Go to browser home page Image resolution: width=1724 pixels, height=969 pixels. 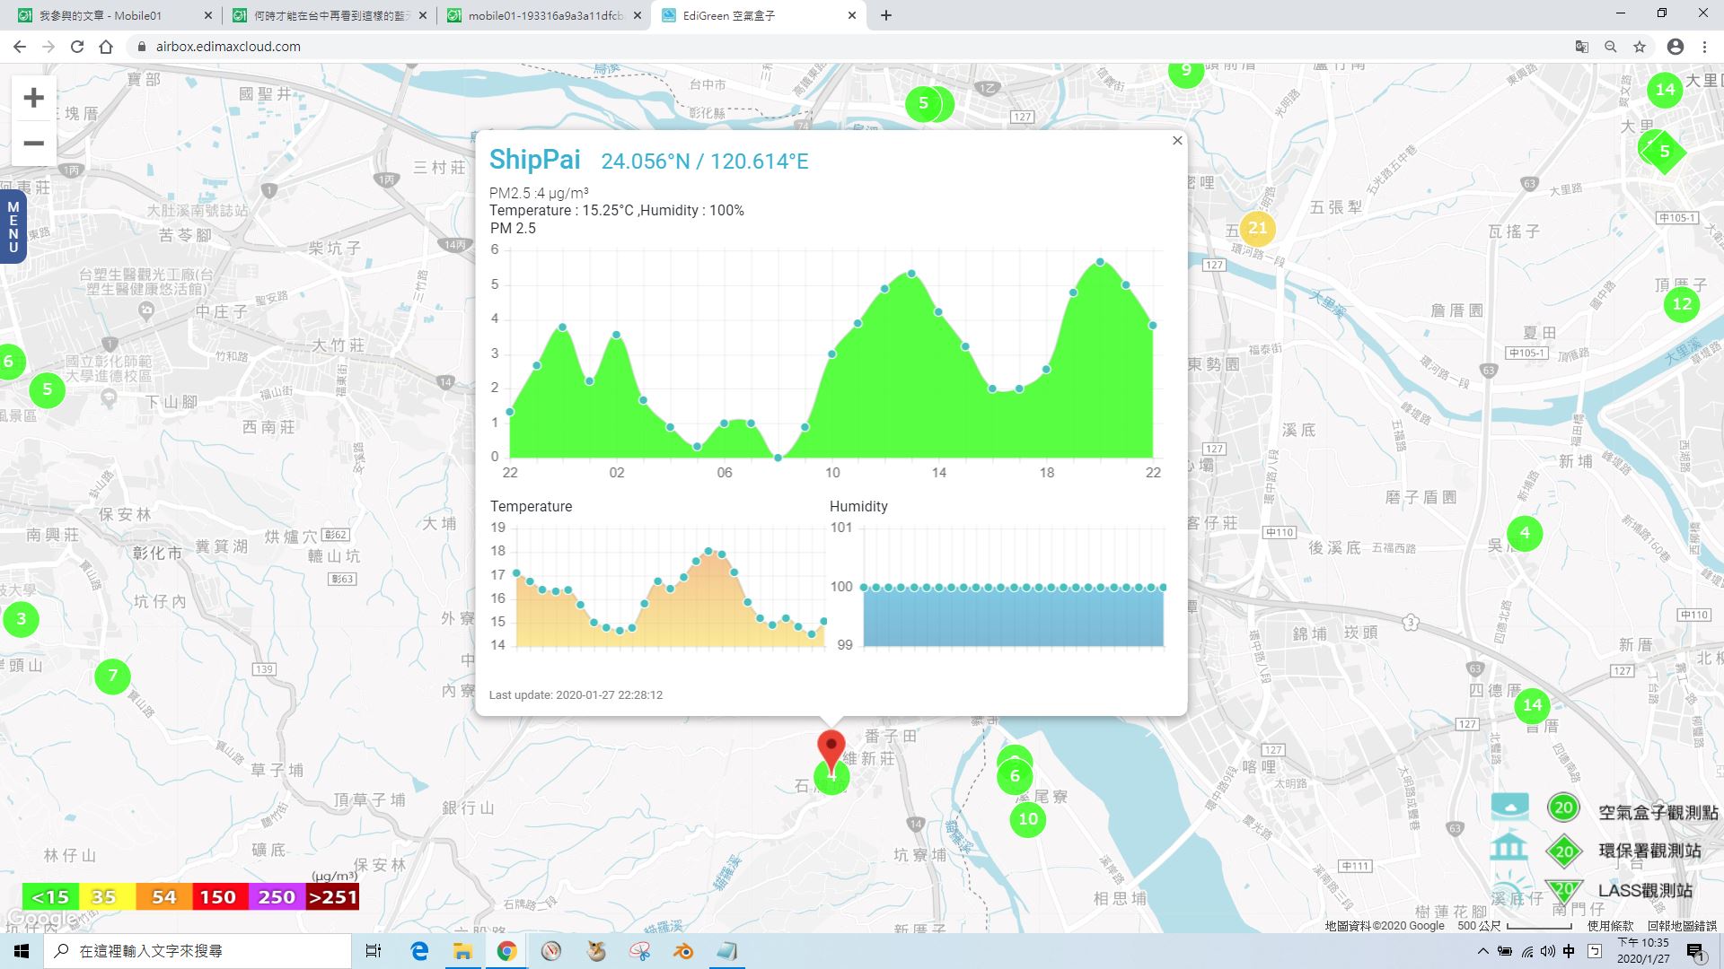(x=106, y=47)
